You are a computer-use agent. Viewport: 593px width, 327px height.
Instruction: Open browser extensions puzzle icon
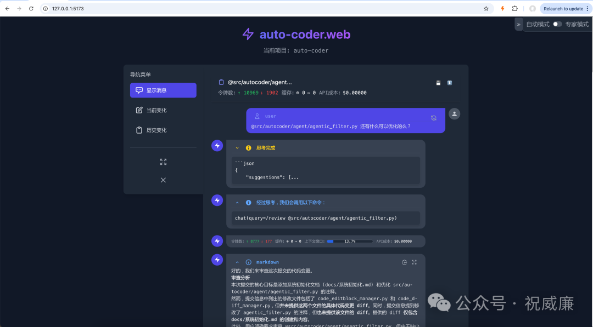click(x=514, y=9)
